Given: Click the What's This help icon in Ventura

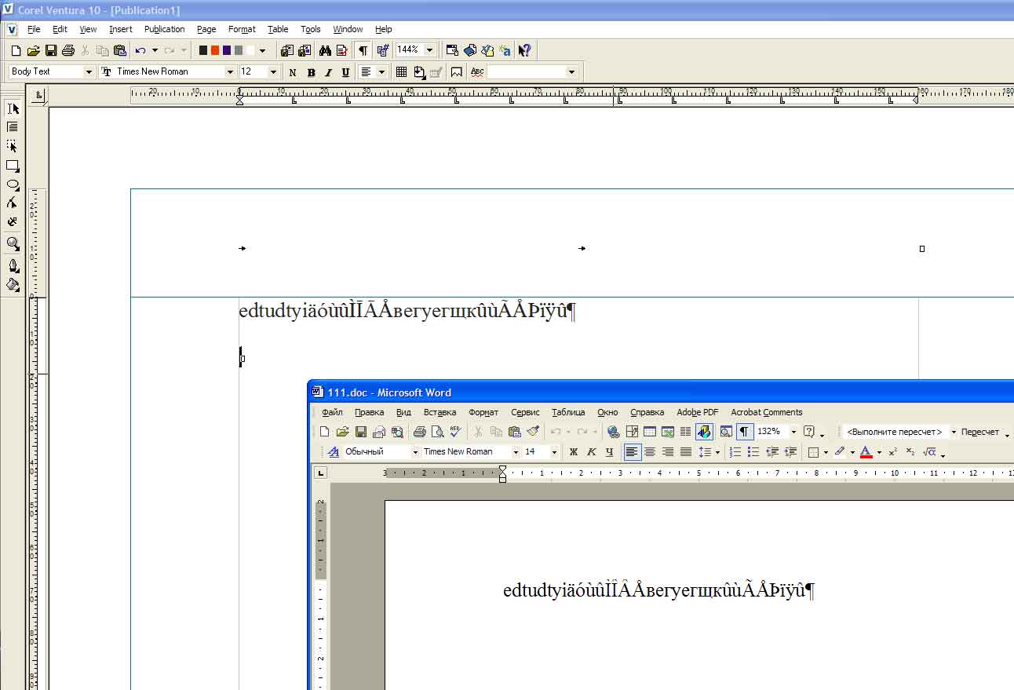Looking at the screenshot, I should pos(524,50).
